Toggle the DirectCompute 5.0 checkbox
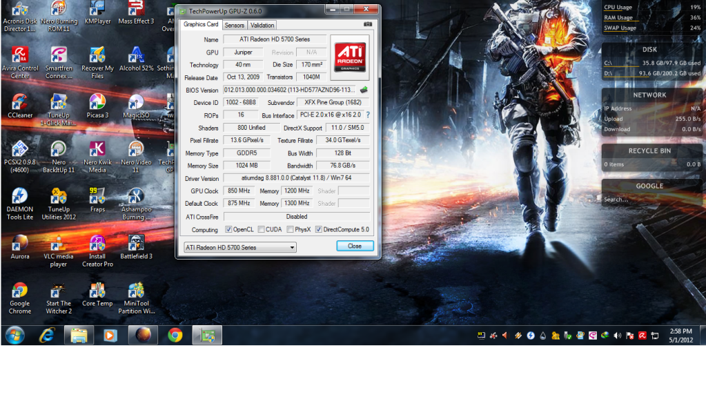706x397 pixels. (319, 229)
